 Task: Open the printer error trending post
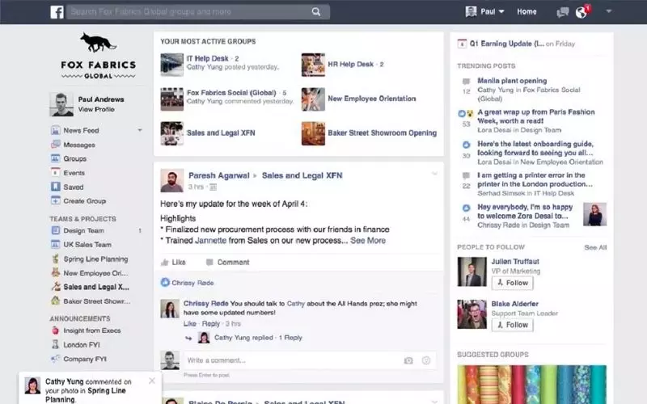point(535,179)
